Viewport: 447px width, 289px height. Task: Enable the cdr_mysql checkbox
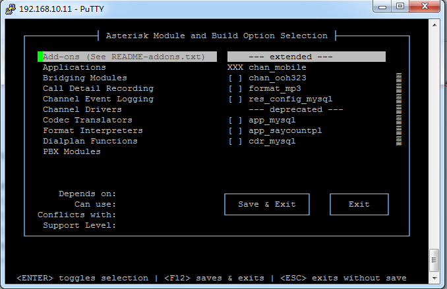235,141
